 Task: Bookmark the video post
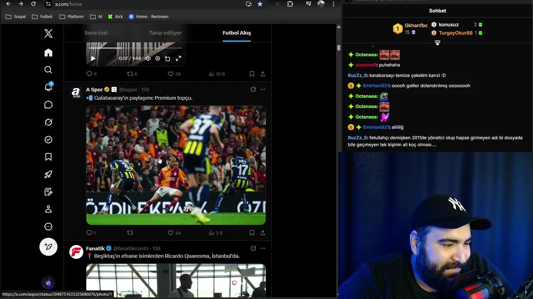coord(252,74)
